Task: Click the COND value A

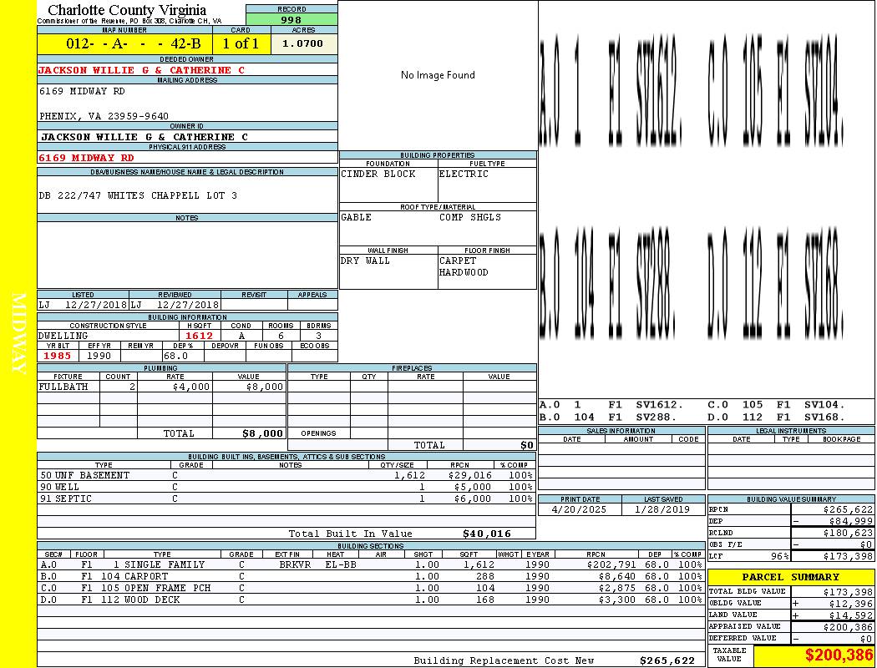Action: [x=241, y=336]
